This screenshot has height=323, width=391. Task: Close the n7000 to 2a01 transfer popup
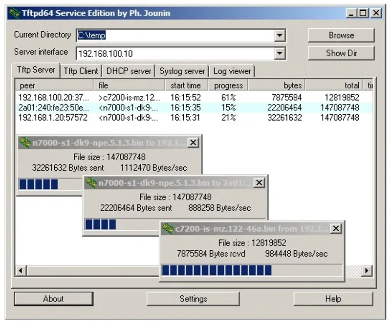pyautogui.click(x=259, y=182)
